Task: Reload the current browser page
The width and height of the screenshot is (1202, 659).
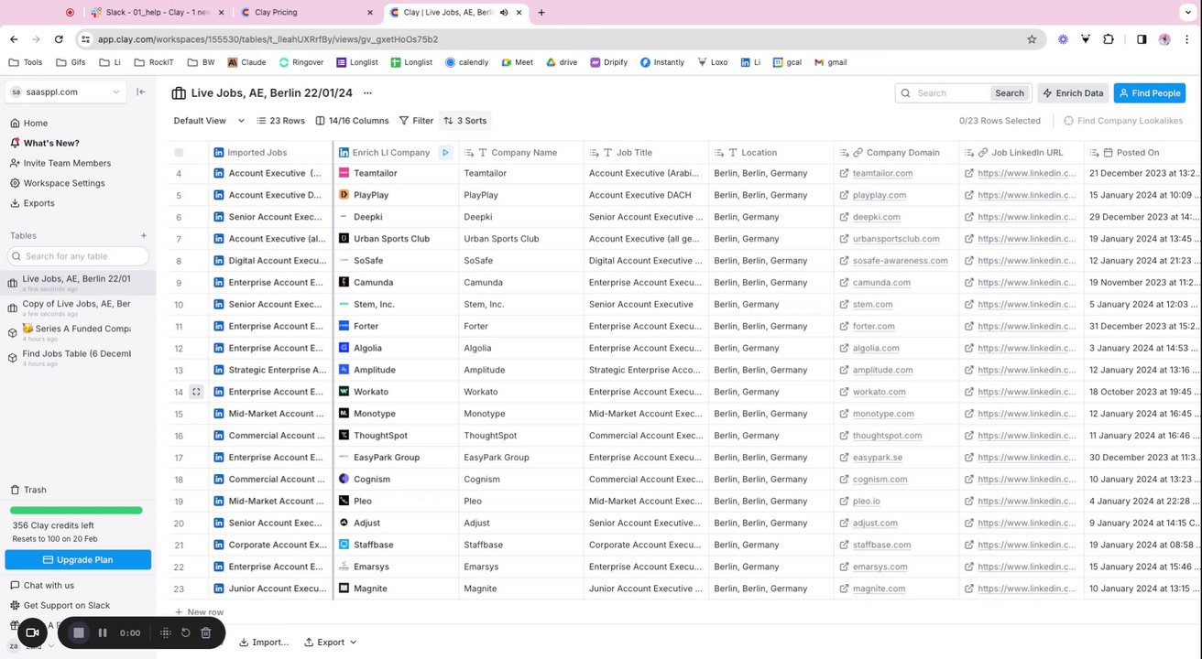Action: [60, 39]
